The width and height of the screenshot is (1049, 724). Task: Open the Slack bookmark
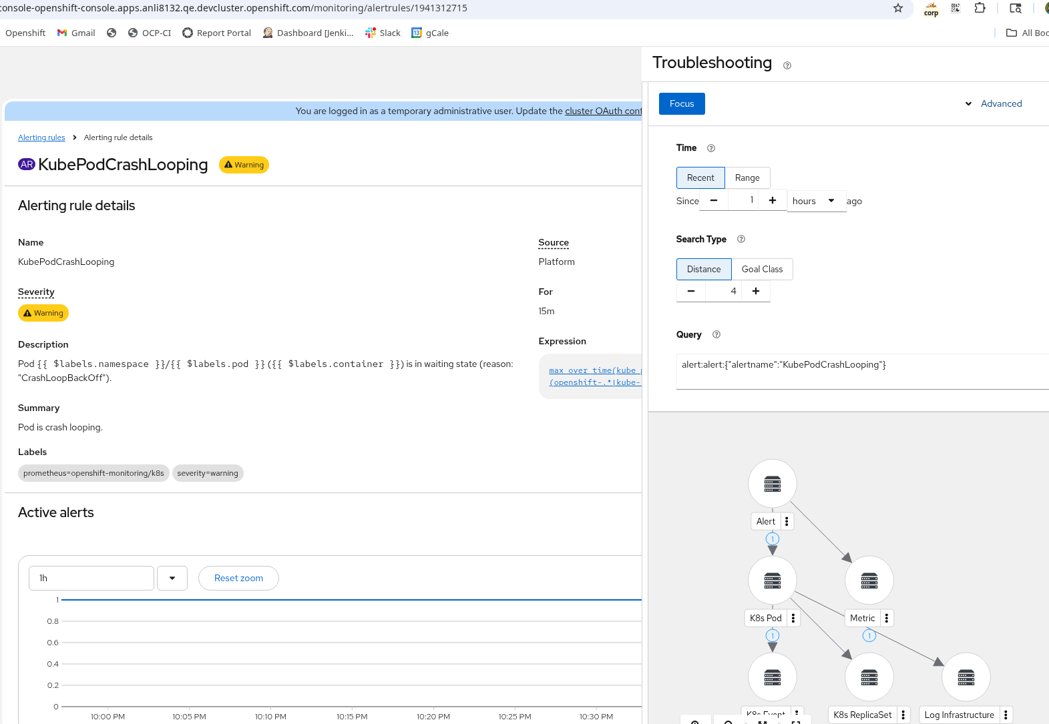[x=383, y=33]
